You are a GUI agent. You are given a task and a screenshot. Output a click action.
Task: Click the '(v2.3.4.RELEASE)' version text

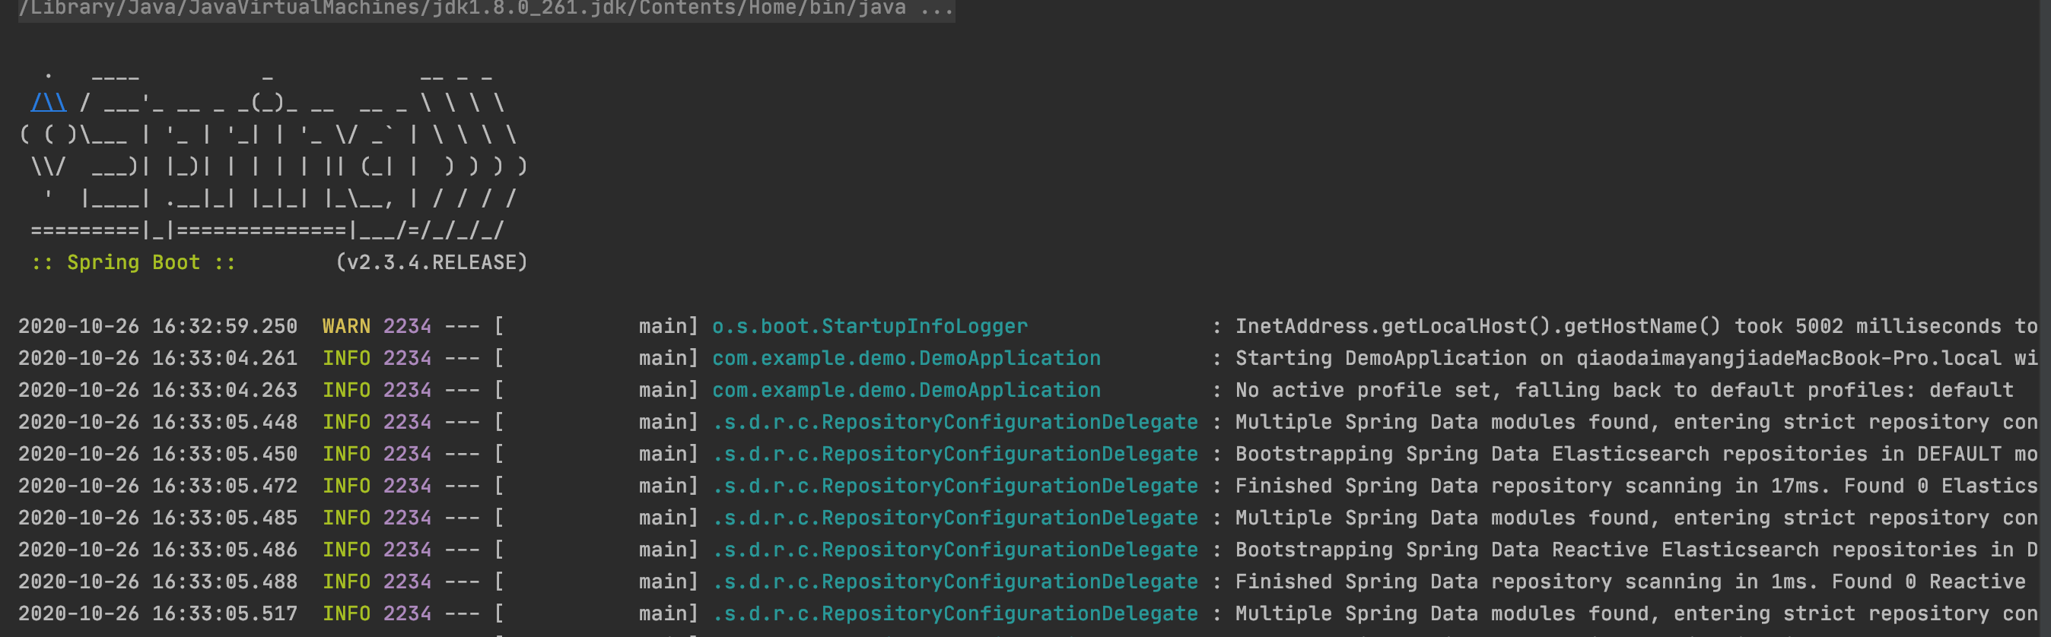[x=431, y=262]
